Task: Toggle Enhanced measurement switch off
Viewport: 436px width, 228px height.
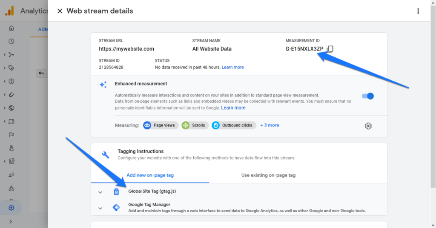Action: (x=367, y=96)
